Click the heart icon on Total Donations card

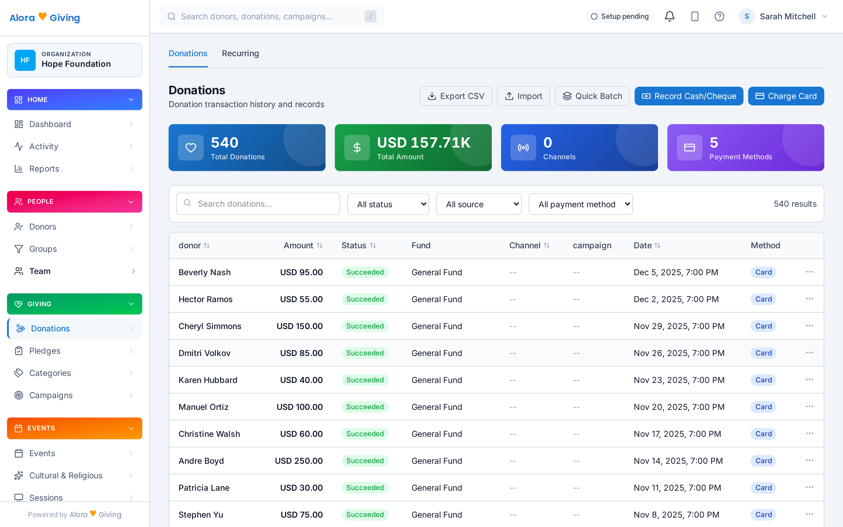[x=191, y=148]
